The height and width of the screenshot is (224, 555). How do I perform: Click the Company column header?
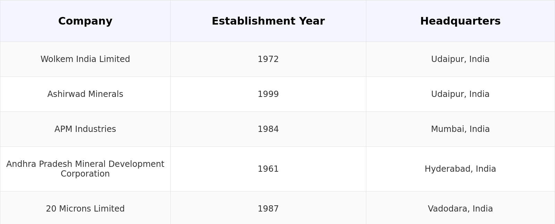click(x=85, y=21)
